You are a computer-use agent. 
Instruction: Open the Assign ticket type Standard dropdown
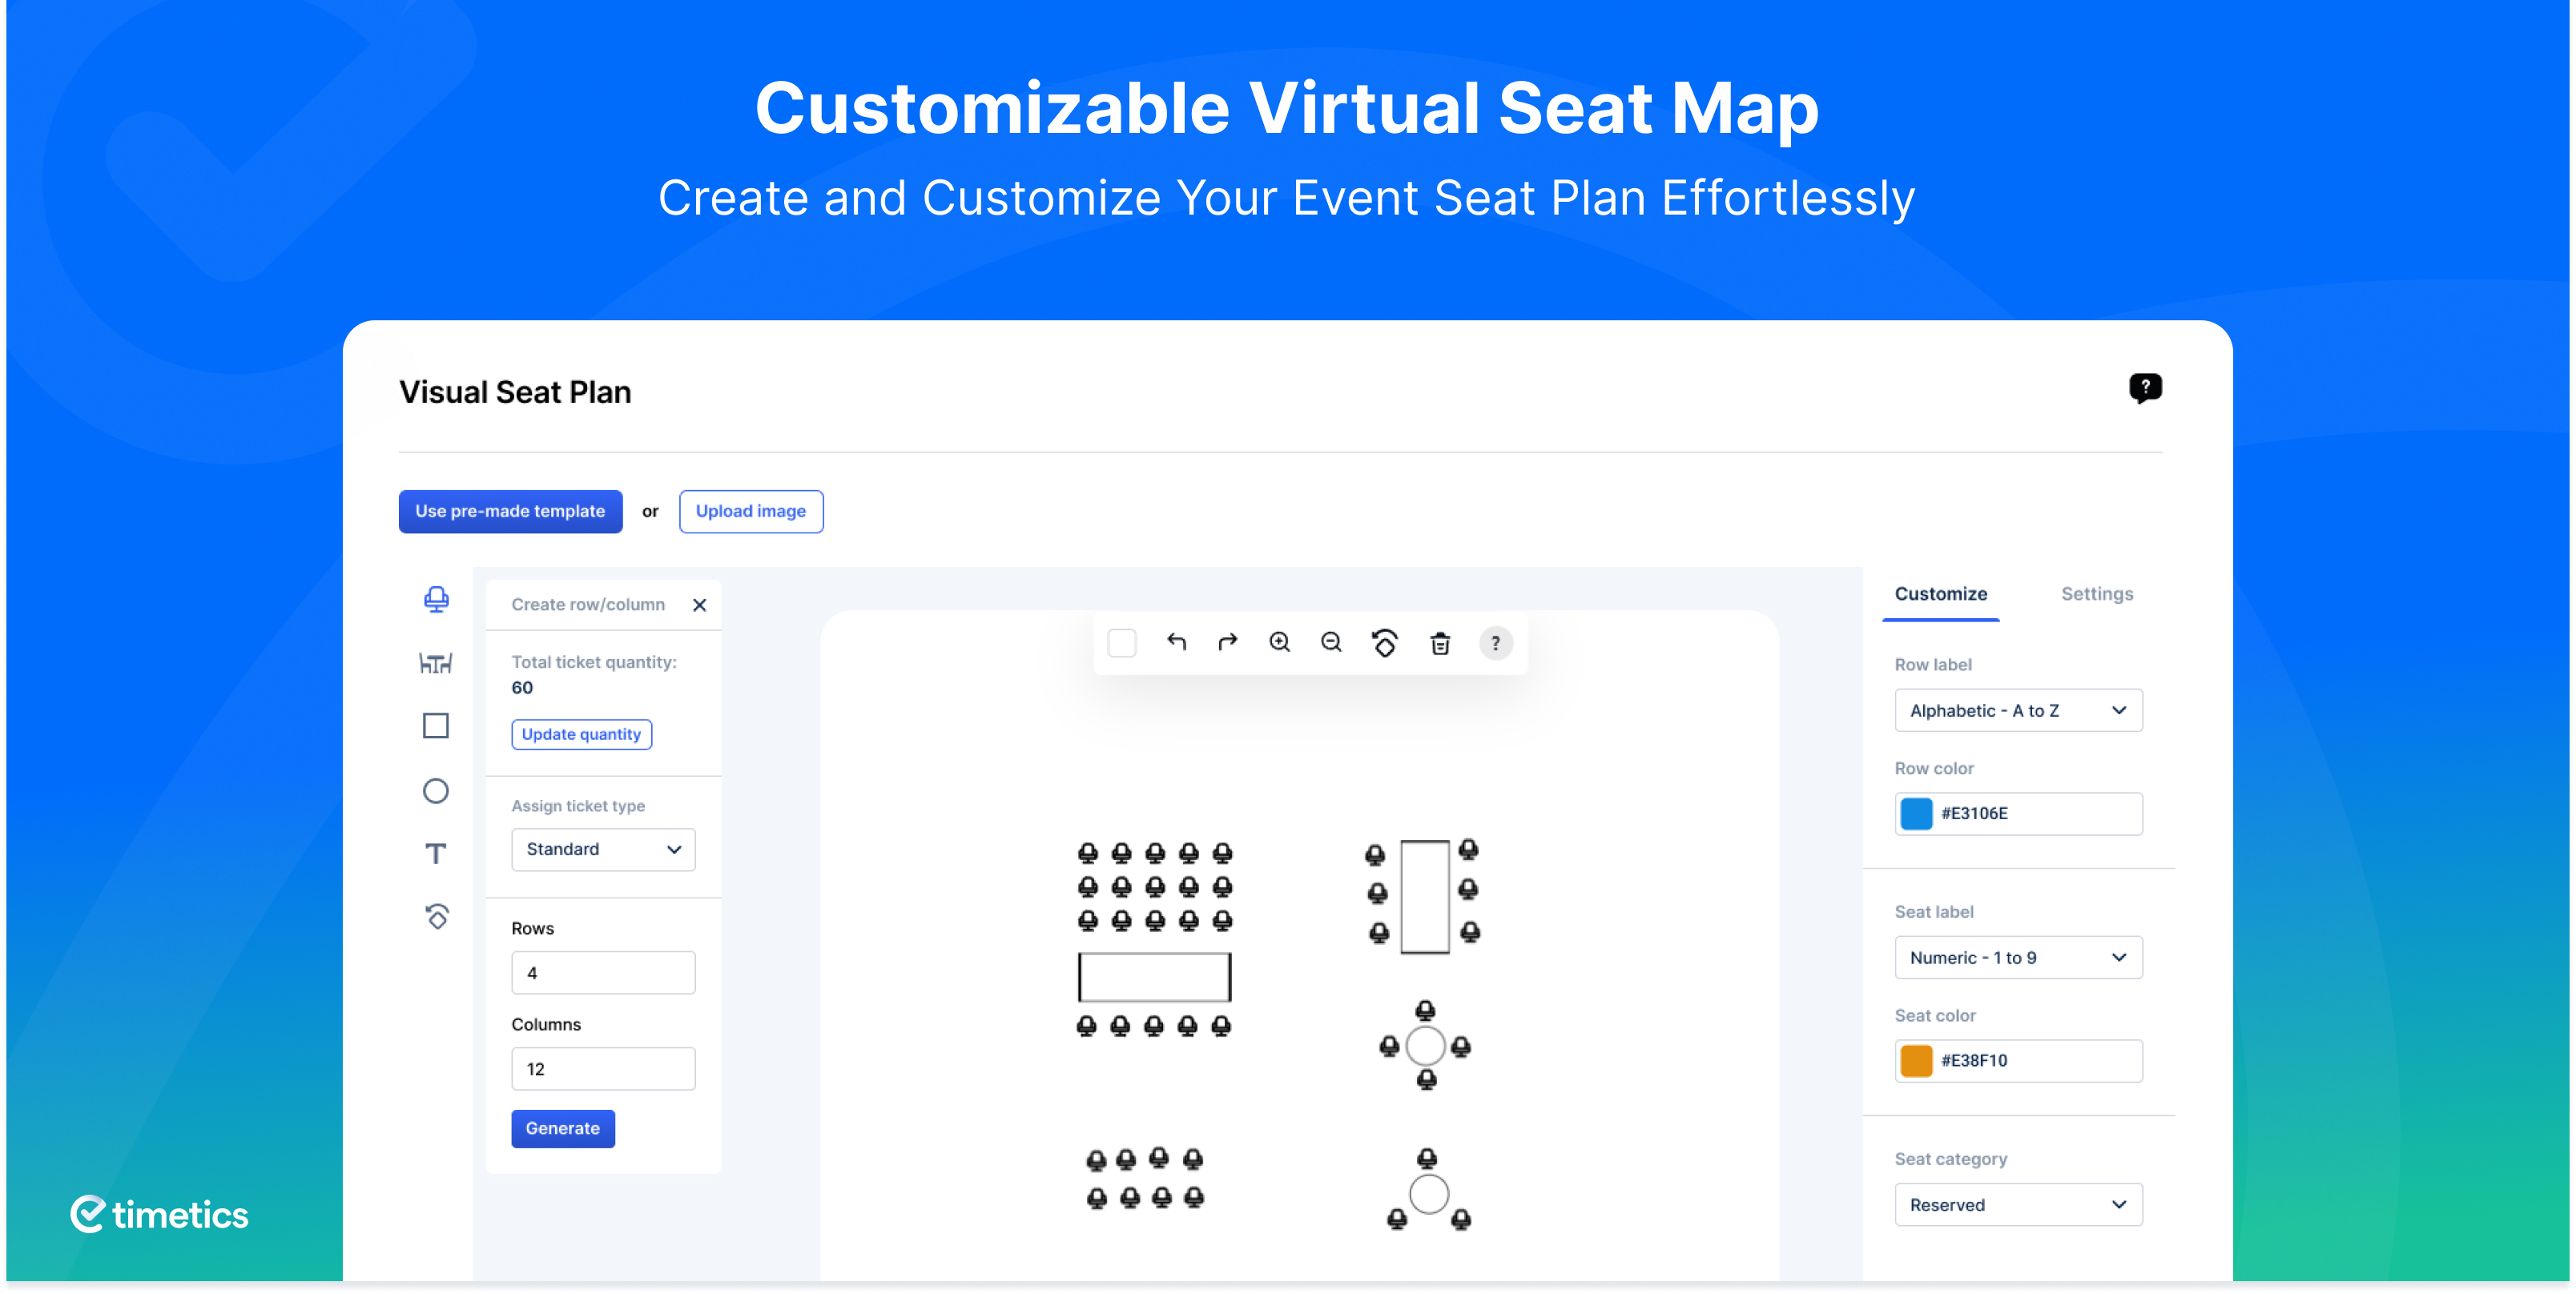coord(603,849)
